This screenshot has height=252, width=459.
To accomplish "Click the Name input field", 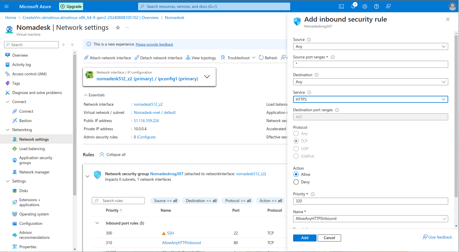I will tap(370, 218).
